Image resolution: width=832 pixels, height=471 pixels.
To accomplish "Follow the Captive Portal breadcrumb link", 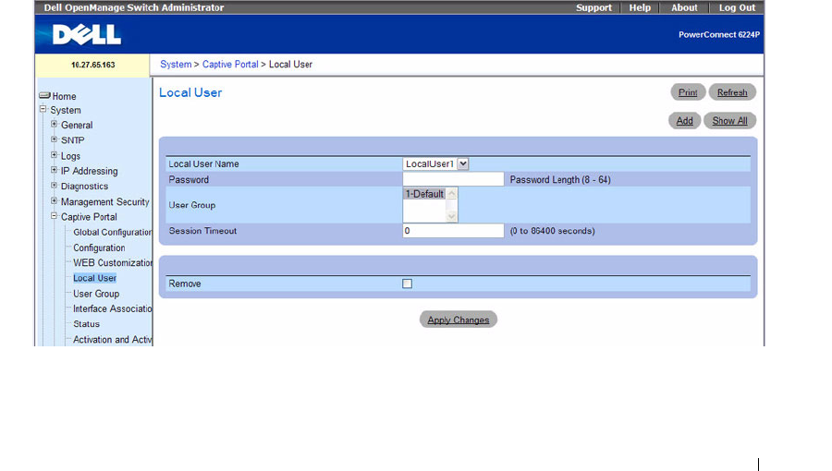I will 230,64.
